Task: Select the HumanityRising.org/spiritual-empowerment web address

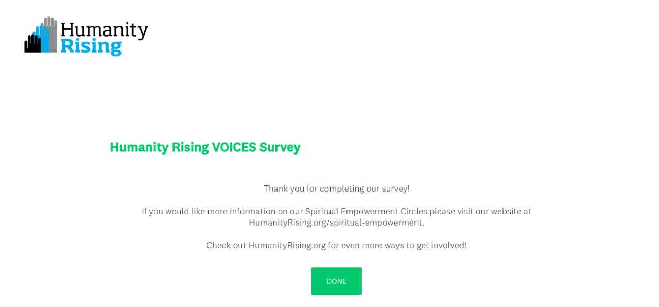Action: click(336, 223)
